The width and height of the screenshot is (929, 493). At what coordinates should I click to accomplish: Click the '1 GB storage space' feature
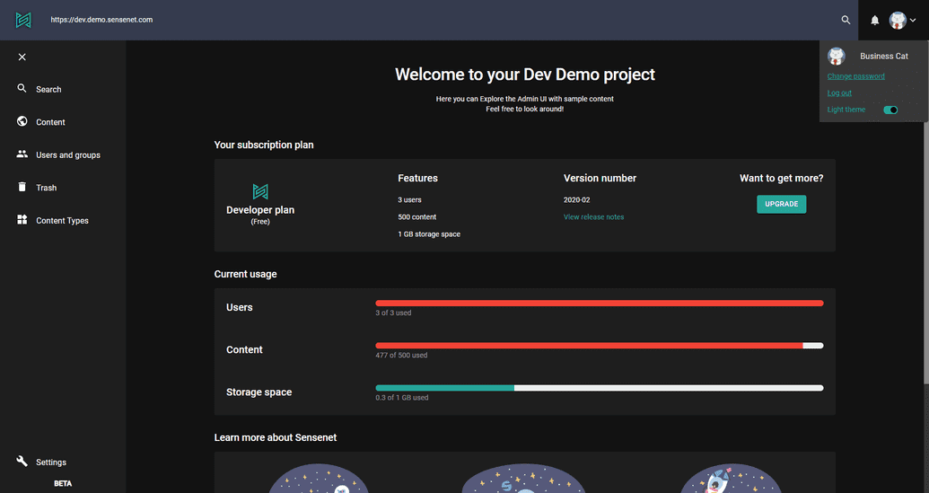tap(429, 234)
